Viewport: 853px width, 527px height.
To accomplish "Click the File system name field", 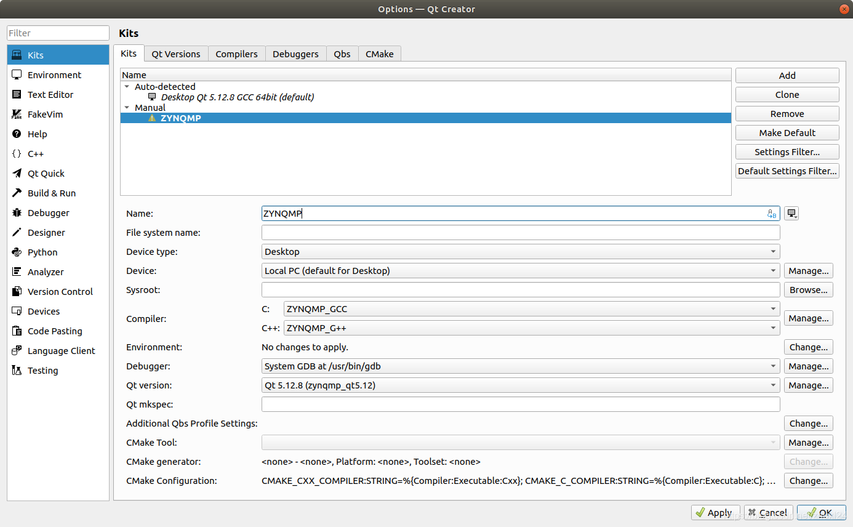I will coord(521,232).
